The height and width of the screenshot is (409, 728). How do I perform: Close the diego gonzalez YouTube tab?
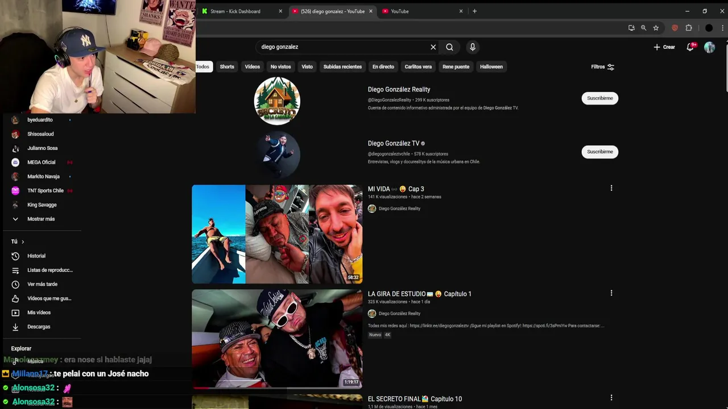tap(371, 11)
